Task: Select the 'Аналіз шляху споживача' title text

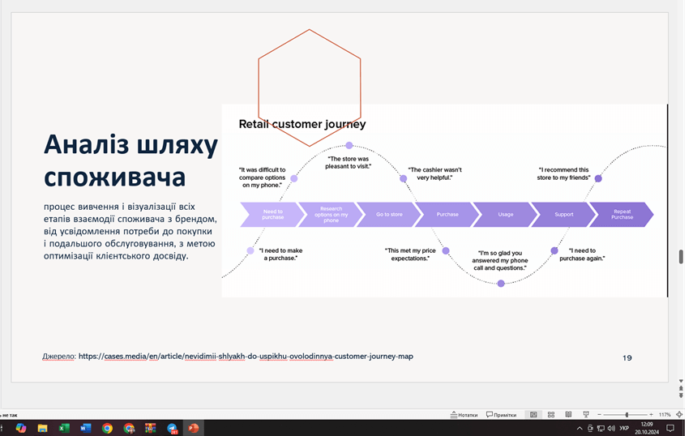Action: 130,160
